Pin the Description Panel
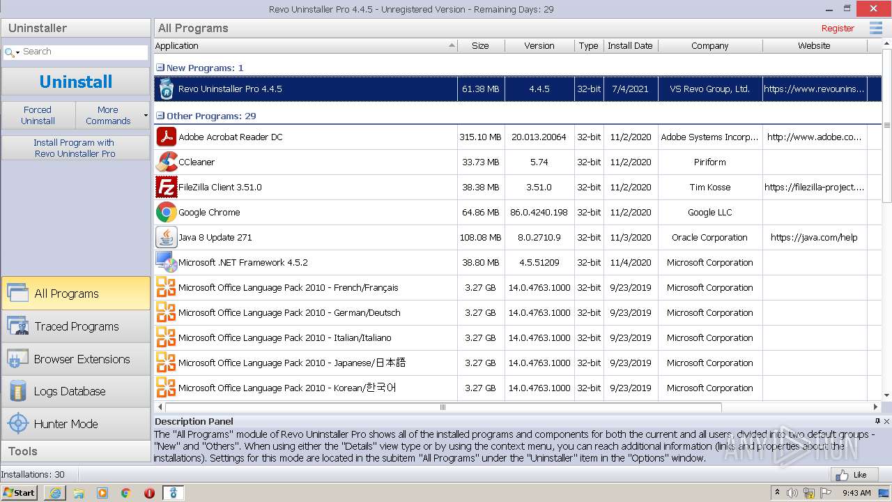This screenshot has width=892, height=502. tap(877, 421)
